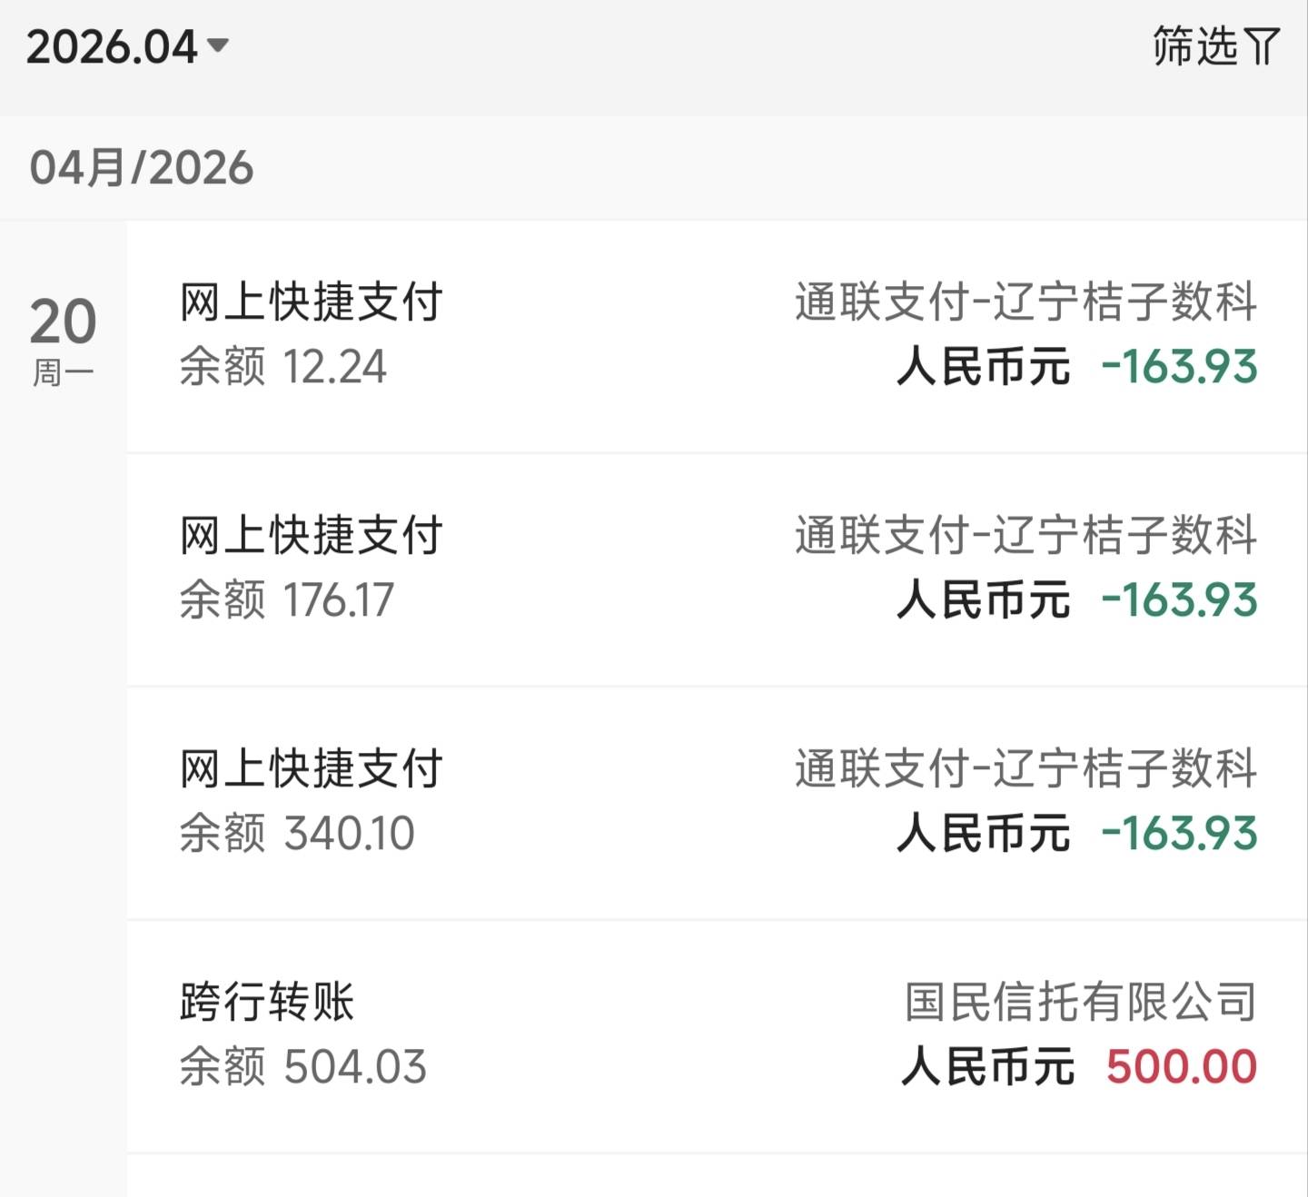Tap 网上快捷支付 title above balance 176.17

point(311,535)
